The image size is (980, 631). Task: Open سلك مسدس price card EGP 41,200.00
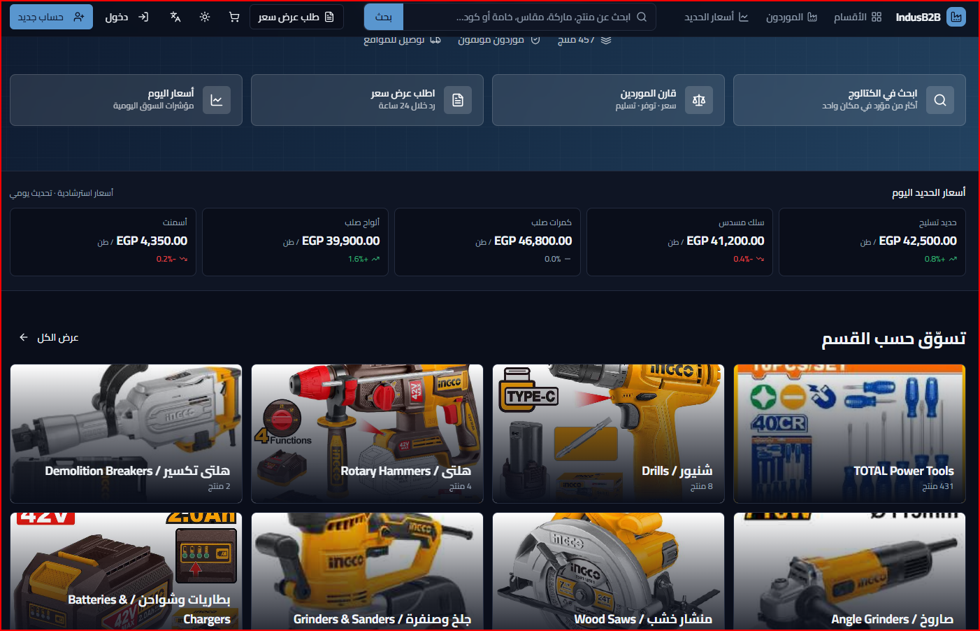[x=679, y=242]
